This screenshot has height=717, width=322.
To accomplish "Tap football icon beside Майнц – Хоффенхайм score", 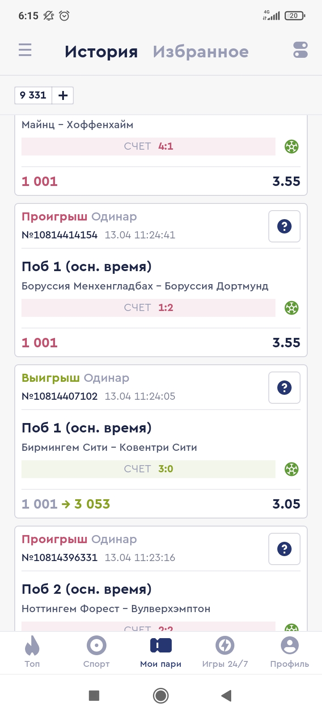I will point(292,147).
